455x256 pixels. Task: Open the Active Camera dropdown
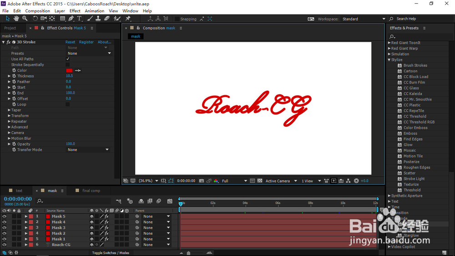(281, 181)
